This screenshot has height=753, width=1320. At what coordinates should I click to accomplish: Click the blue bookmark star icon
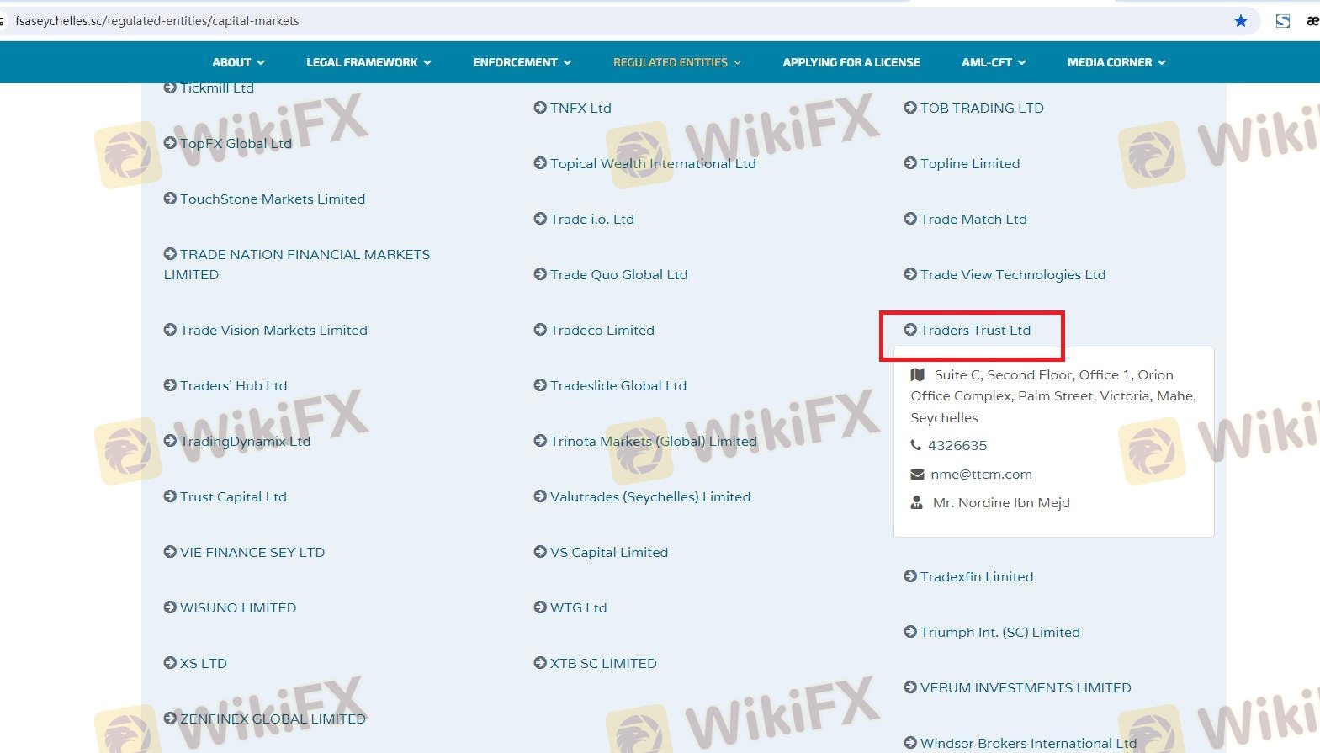pos(1241,21)
